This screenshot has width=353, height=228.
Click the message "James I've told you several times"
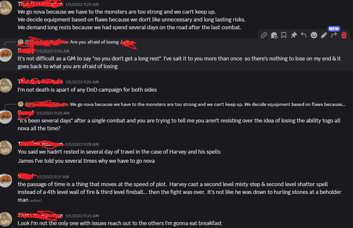(86, 161)
